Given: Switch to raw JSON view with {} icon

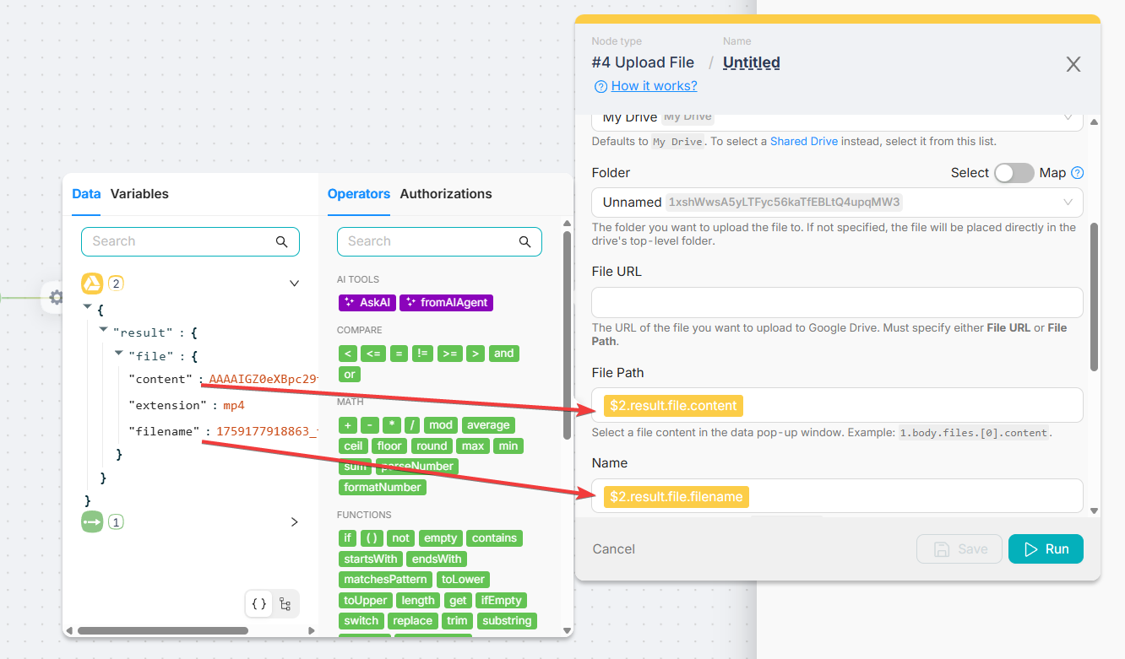Looking at the screenshot, I should coord(258,603).
